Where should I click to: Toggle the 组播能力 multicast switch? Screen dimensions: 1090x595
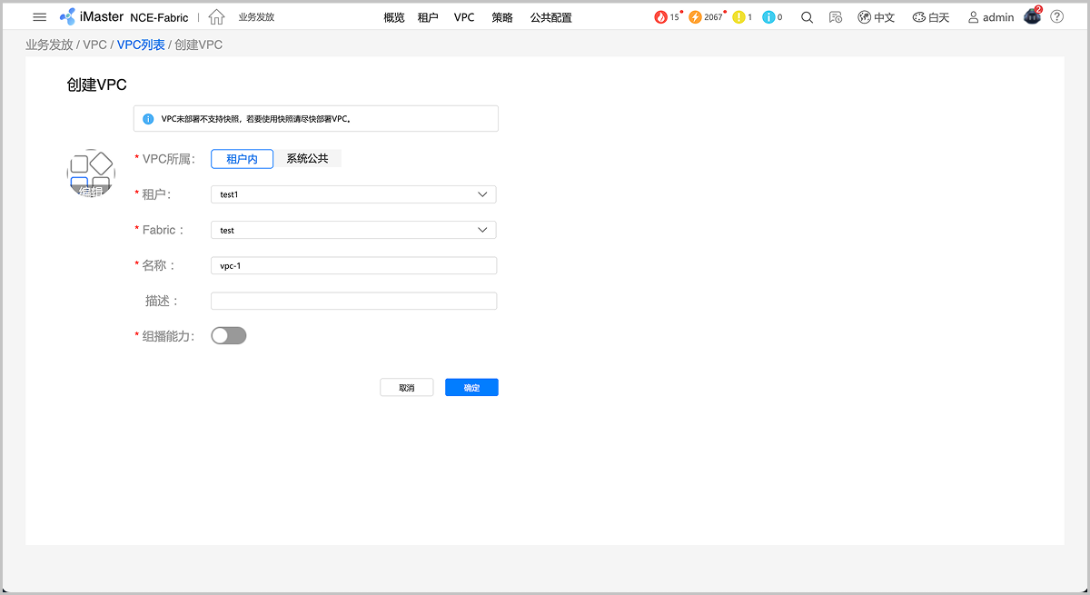tap(228, 336)
